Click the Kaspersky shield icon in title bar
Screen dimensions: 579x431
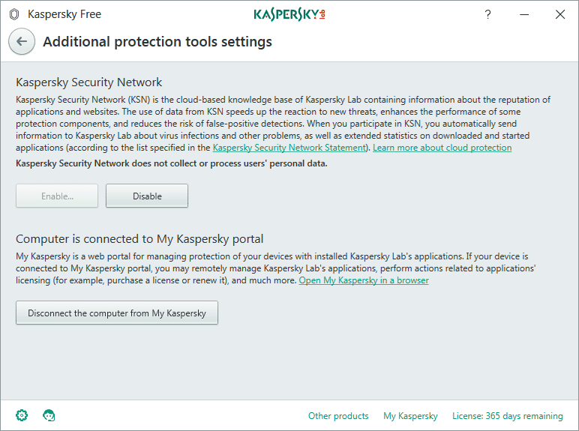click(x=14, y=14)
